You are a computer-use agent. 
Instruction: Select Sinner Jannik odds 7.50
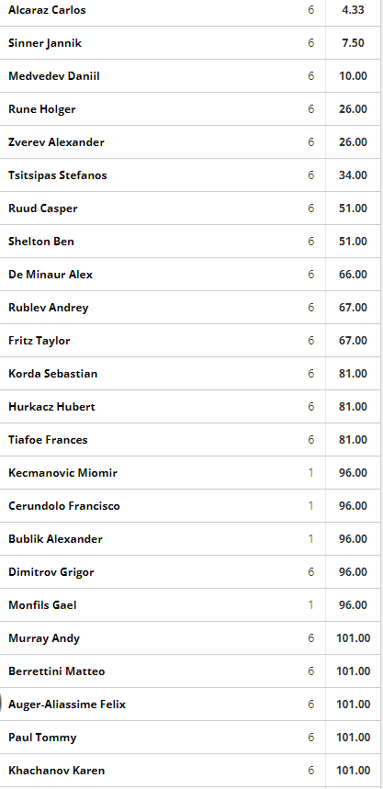point(353,43)
